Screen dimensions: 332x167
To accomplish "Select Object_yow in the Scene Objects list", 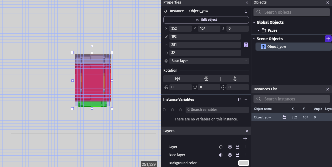I will tap(276, 47).
